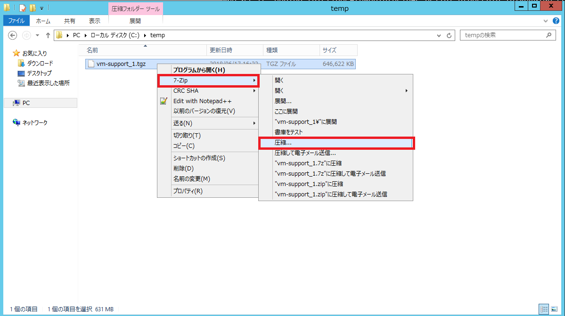Sort by 種類 column header
This screenshot has height=316, width=565.
(292, 50)
